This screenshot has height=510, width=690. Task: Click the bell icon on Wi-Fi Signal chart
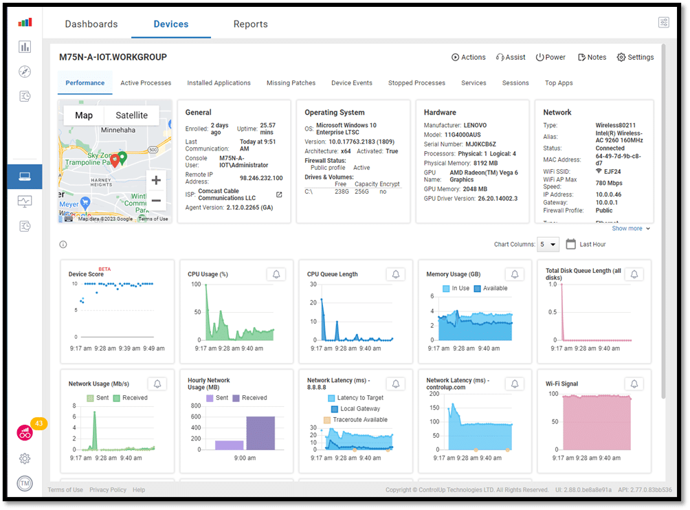pos(634,384)
